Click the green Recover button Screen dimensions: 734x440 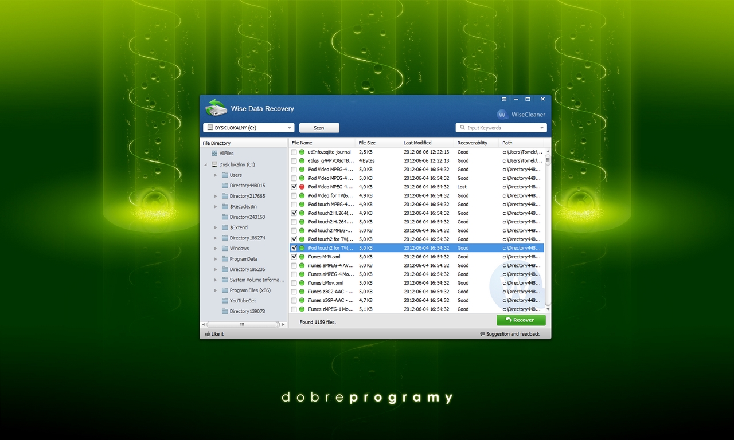click(x=521, y=320)
